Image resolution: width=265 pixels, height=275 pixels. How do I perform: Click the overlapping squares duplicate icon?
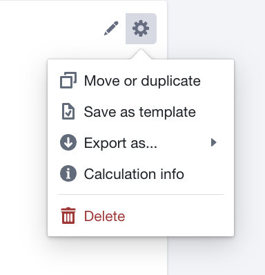pos(68,80)
